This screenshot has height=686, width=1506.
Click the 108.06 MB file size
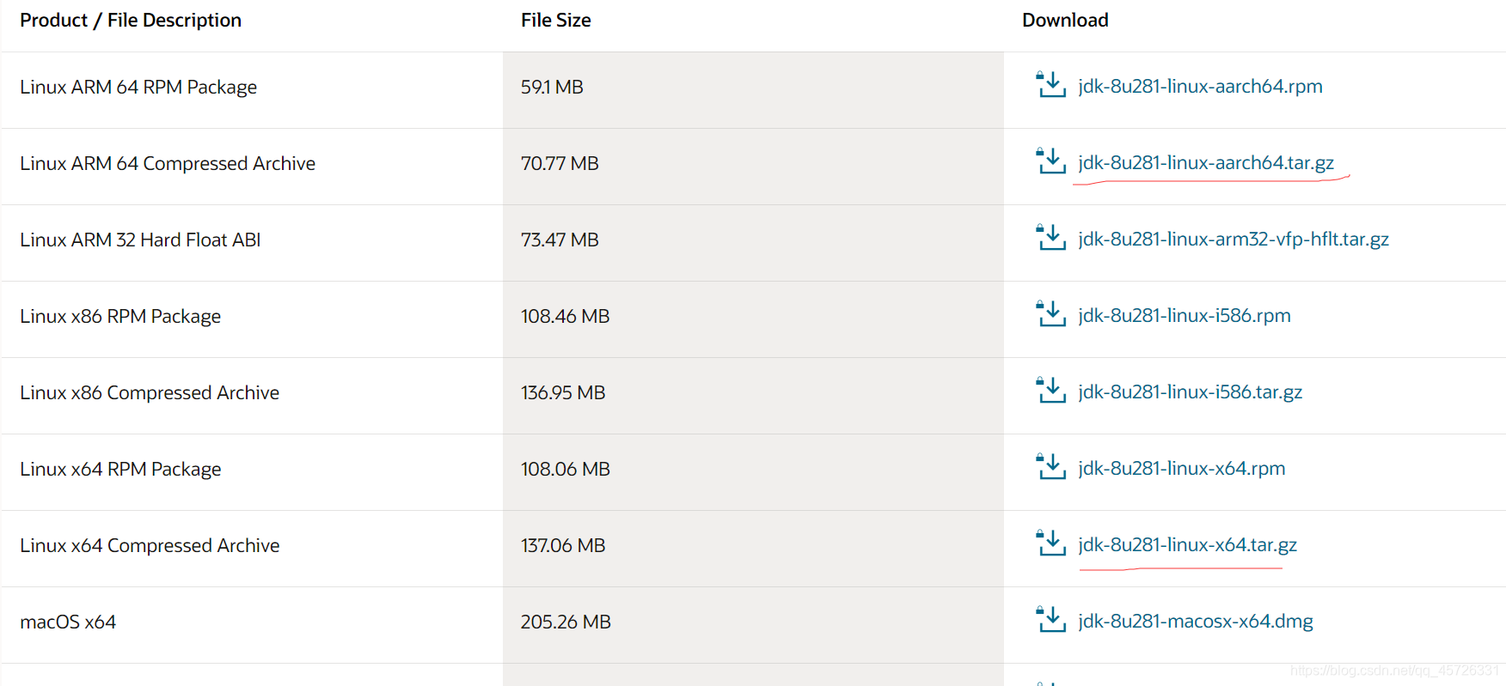coord(566,470)
